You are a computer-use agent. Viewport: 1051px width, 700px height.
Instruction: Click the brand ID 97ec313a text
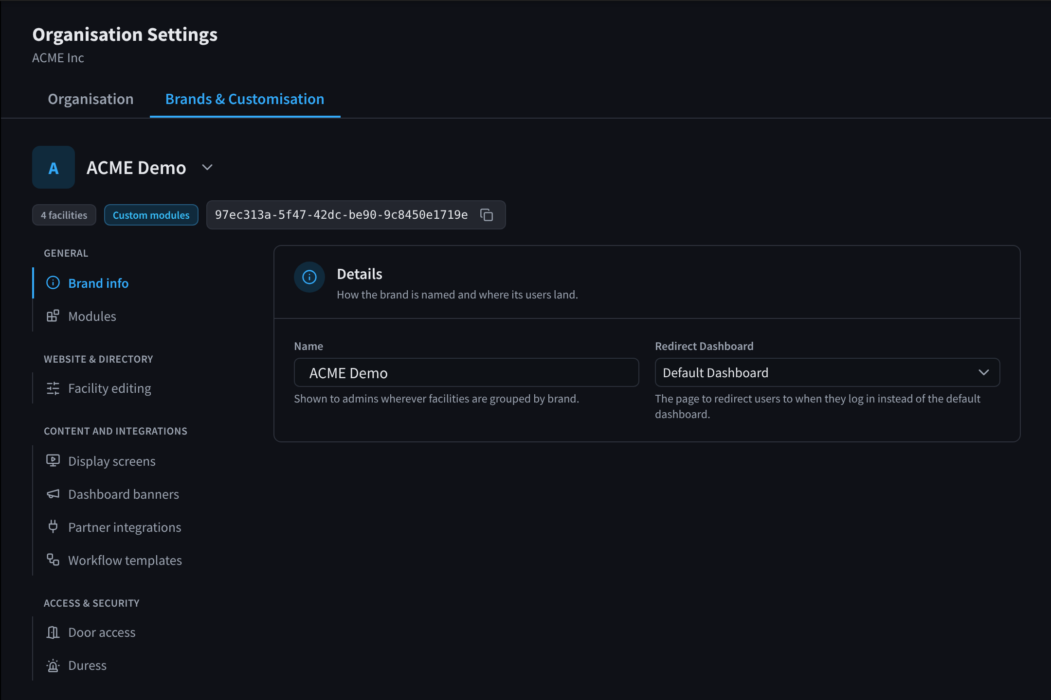[x=342, y=215]
